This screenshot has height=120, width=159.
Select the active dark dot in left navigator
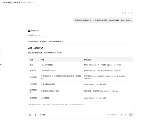[1, 64]
